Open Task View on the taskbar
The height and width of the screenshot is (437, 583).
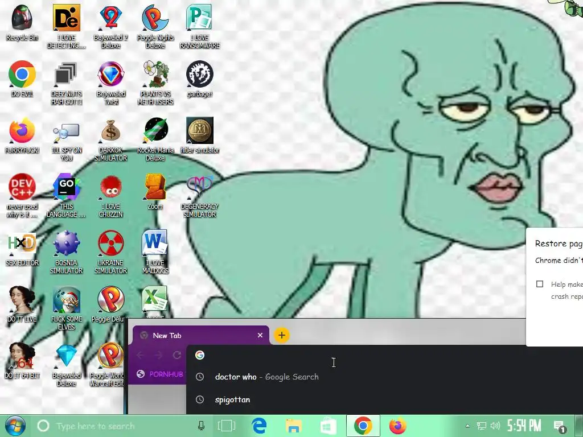tap(227, 426)
